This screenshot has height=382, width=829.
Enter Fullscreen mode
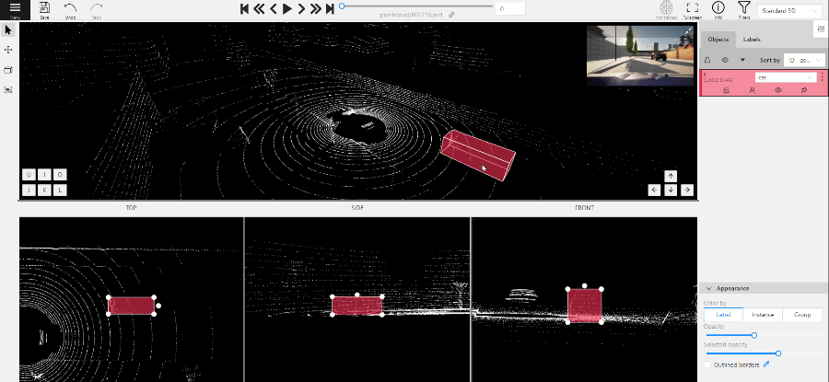pyautogui.click(x=693, y=9)
